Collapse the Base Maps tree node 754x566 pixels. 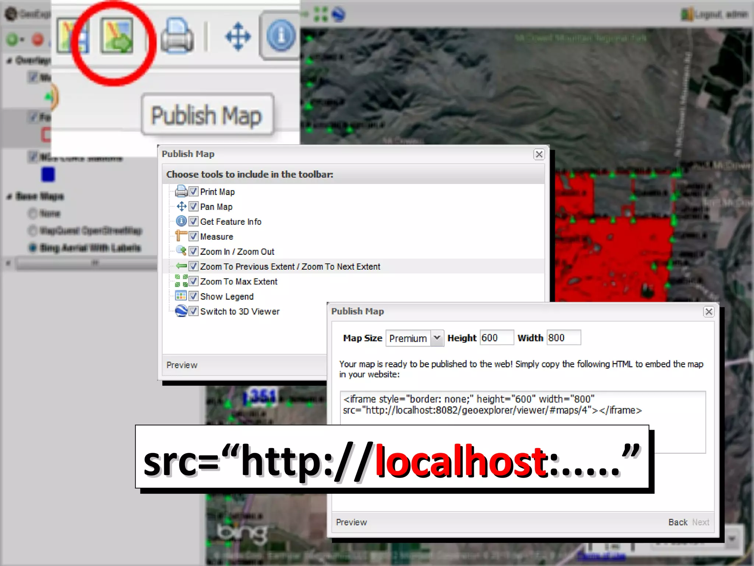click(9, 196)
